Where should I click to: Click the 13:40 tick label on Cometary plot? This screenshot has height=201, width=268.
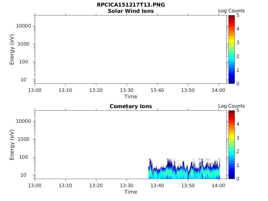click(157, 186)
